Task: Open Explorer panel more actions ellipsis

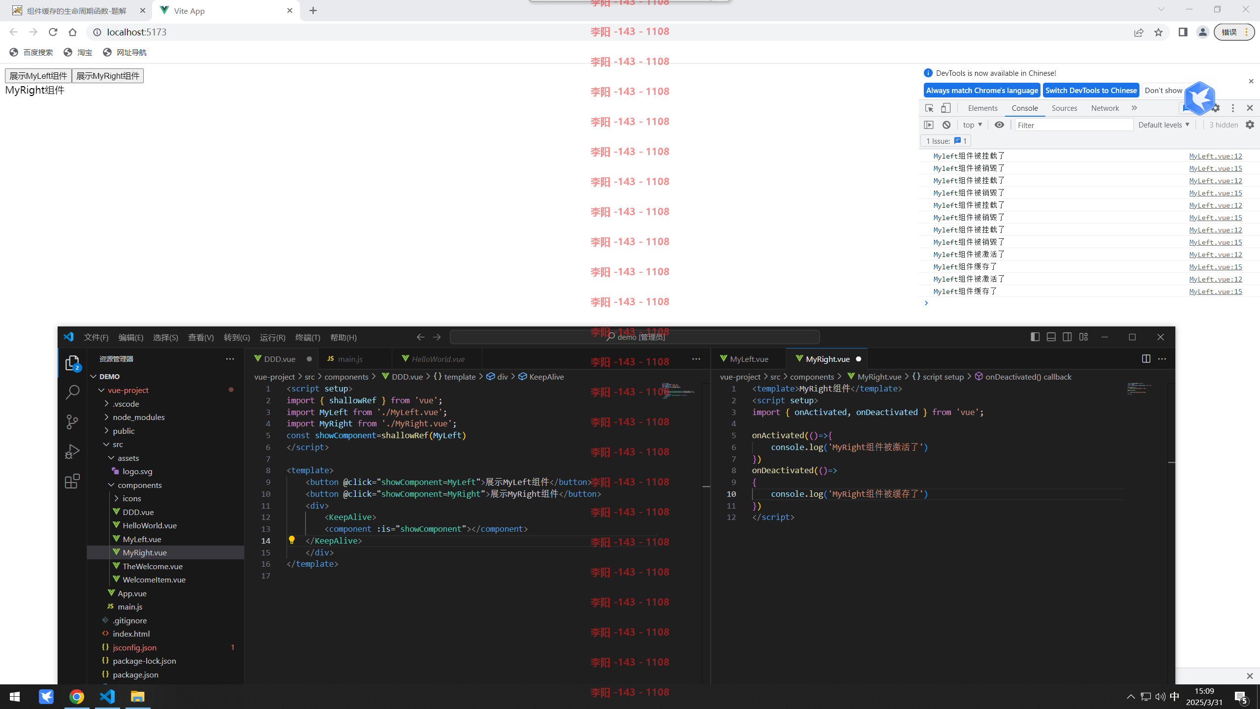Action: pos(230,359)
